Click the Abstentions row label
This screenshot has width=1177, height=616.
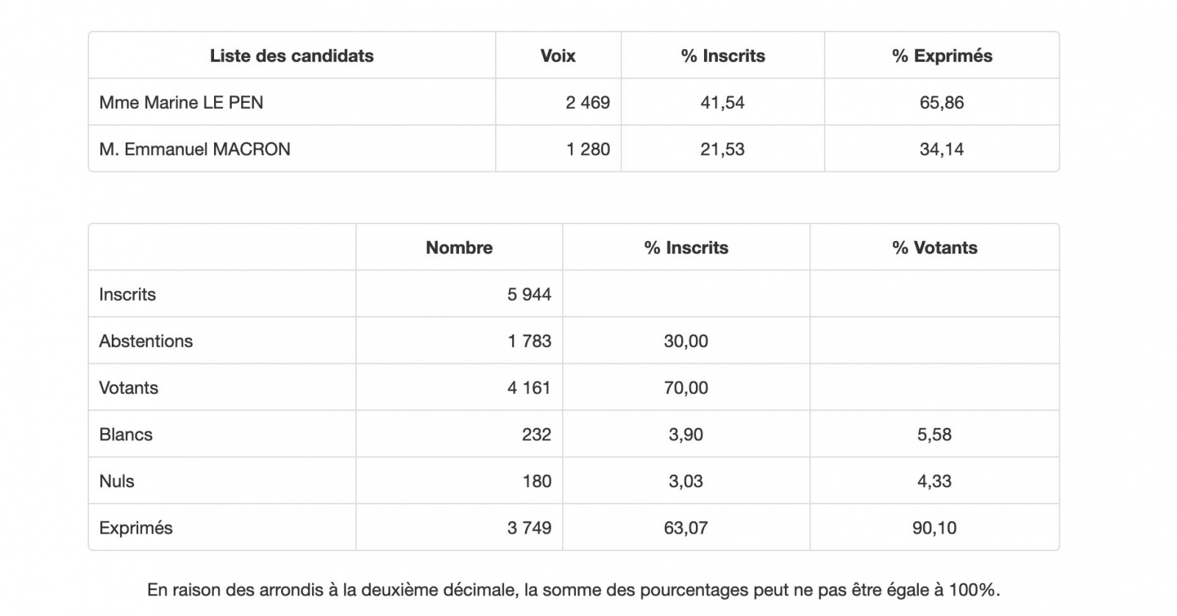tap(146, 341)
